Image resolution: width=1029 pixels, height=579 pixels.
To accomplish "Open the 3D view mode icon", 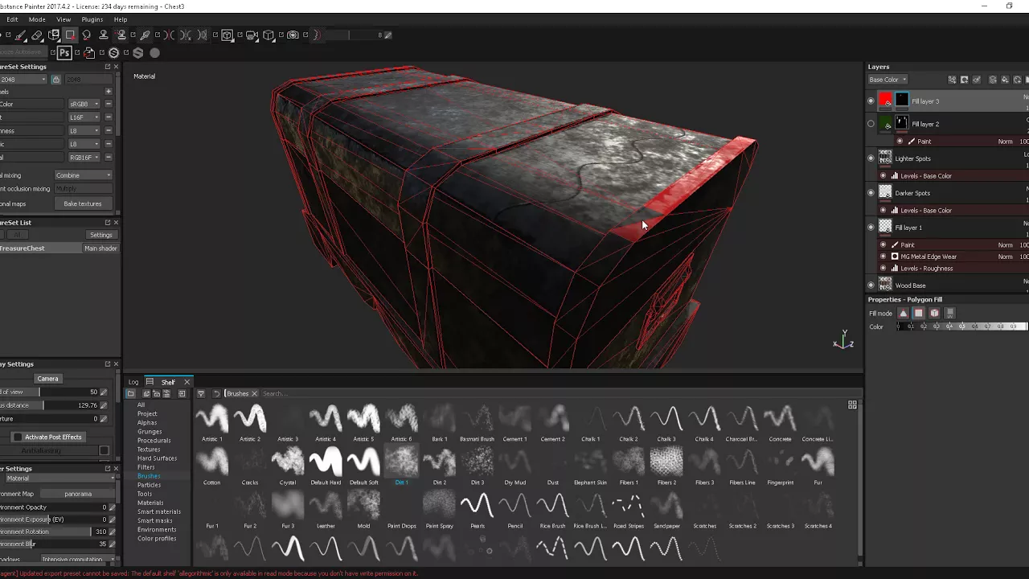I will pos(227,35).
